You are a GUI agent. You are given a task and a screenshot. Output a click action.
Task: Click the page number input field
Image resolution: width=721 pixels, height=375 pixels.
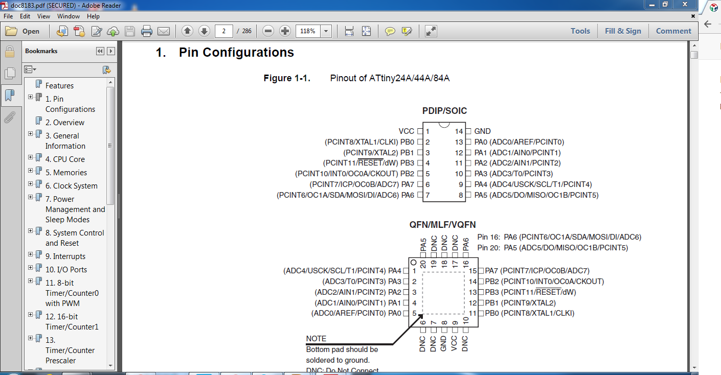[224, 31]
